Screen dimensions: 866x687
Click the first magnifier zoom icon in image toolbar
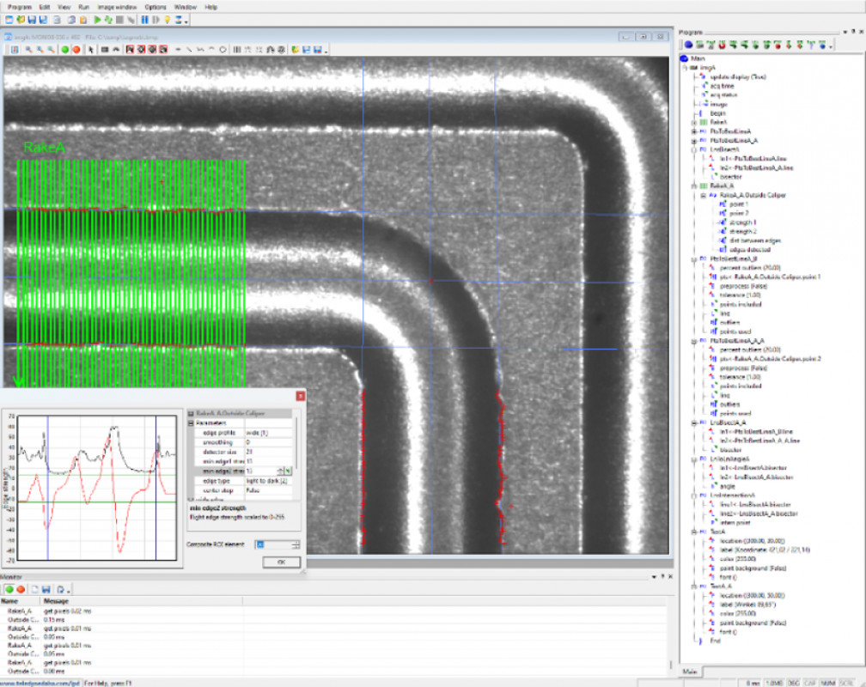pyautogui.click(x=28, y=50)
